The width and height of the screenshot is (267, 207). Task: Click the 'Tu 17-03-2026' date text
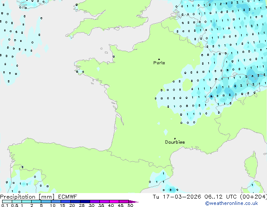click(x=177, y=197)
